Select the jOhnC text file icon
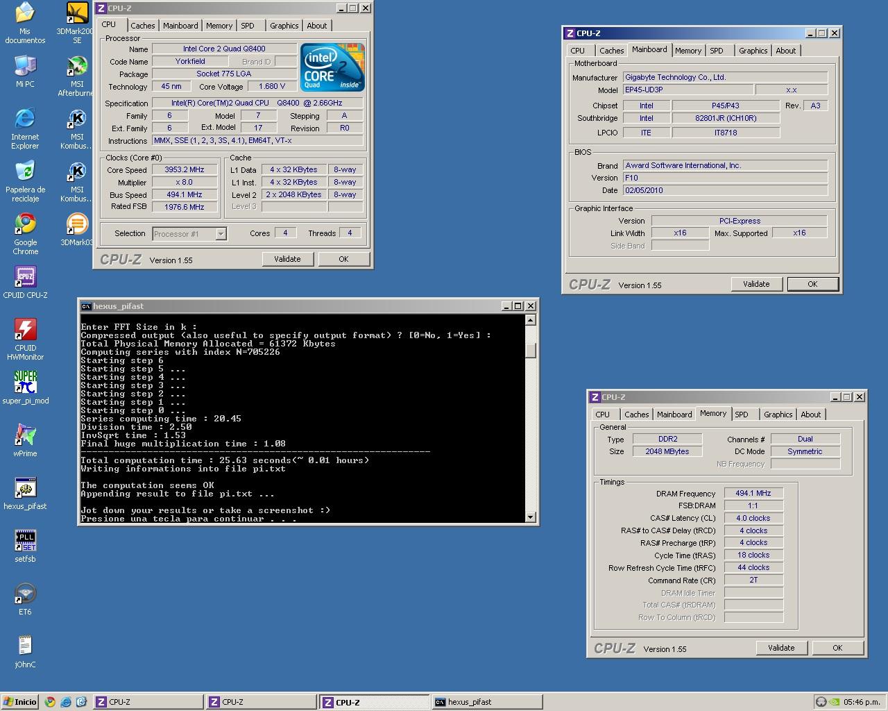 [25, 651]
